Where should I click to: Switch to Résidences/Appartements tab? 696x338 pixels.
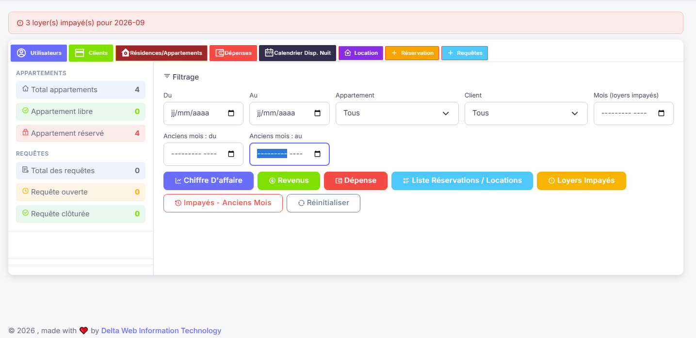tap(162, 53)
